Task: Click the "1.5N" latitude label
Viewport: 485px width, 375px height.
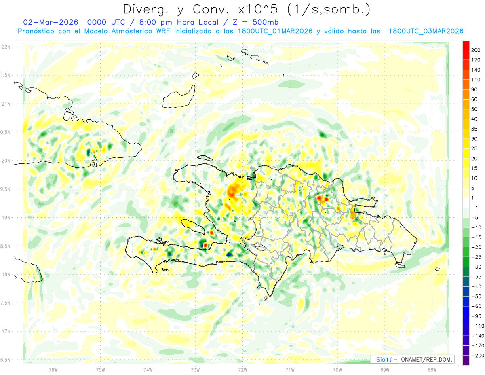Action: click(x=5, y=75)
